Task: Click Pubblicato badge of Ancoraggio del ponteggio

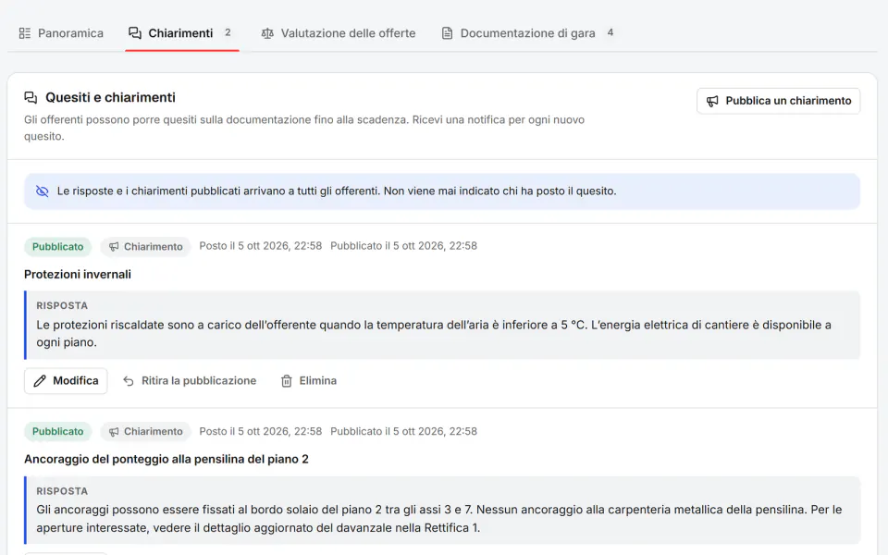Action: 57,432
